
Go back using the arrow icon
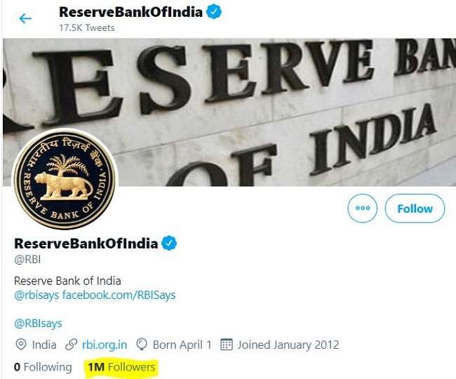point(25,19)
